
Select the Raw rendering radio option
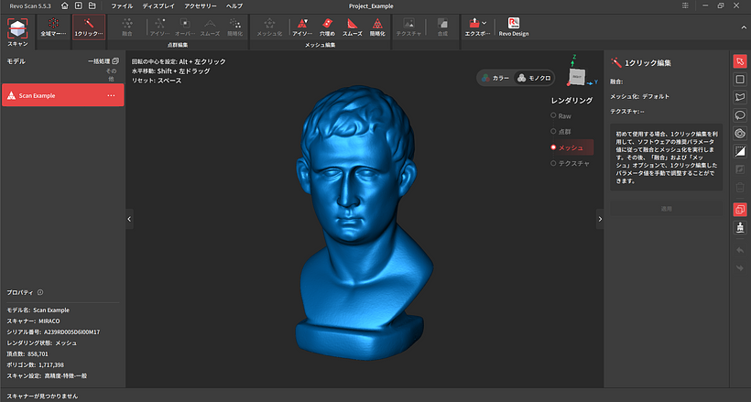click(553, 116)
